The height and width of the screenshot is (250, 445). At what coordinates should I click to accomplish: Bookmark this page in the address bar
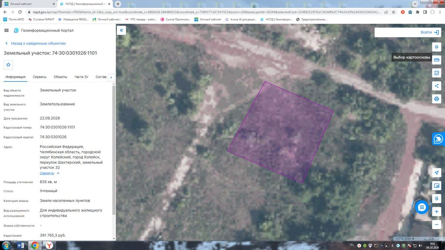[x=393, y=12]
